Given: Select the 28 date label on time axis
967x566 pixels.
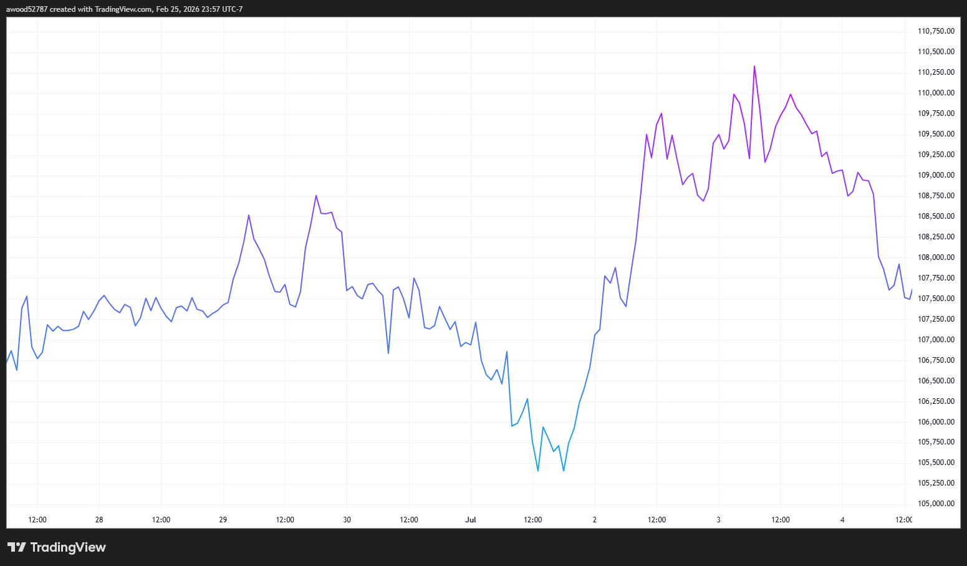Looking at the screenshot, I should pos(99,520).
